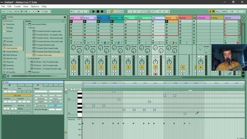Open the Edit menu
247x139 pixels.
click(9, 6)
